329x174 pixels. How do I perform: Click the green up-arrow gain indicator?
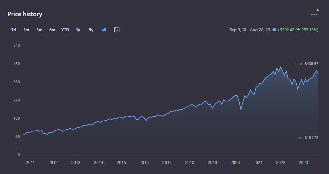(298, 29)
